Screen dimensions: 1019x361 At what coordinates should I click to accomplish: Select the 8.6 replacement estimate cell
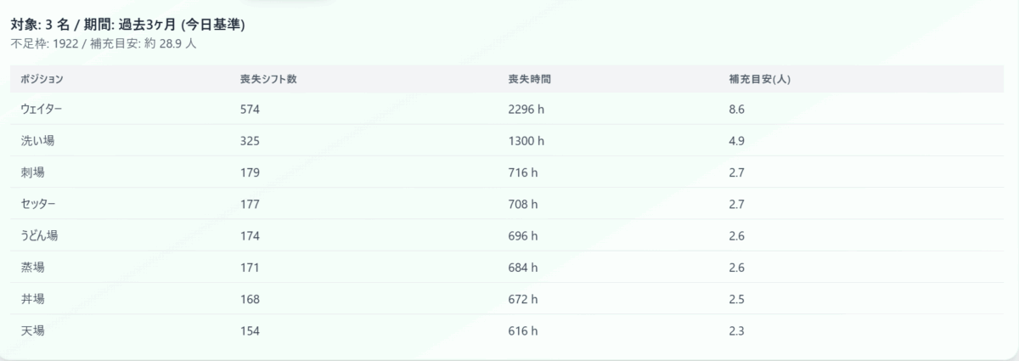[x=737, y=110]
